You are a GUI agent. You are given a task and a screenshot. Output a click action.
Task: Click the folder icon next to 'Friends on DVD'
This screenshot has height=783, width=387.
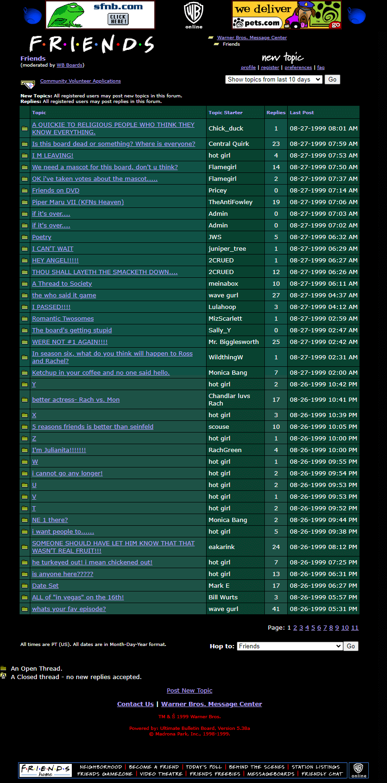pyautogui.click(x=25, y=191)
